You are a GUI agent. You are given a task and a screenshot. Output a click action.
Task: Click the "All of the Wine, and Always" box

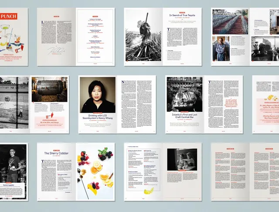(x=49, y=122)
